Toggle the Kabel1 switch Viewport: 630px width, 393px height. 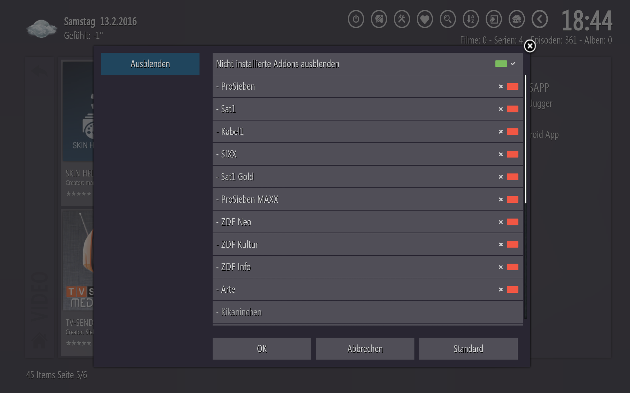508,132
